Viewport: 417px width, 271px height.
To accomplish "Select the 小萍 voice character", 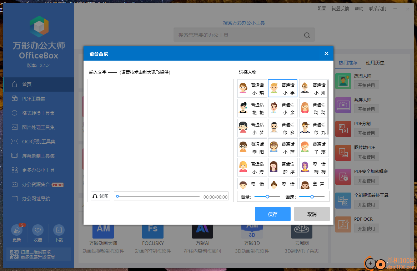I will click(x=282, y=148).
